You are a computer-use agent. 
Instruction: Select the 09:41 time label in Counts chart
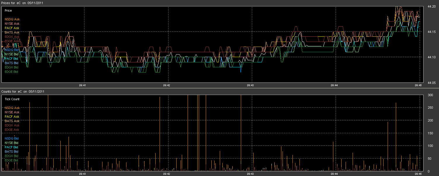coord(83,174)
